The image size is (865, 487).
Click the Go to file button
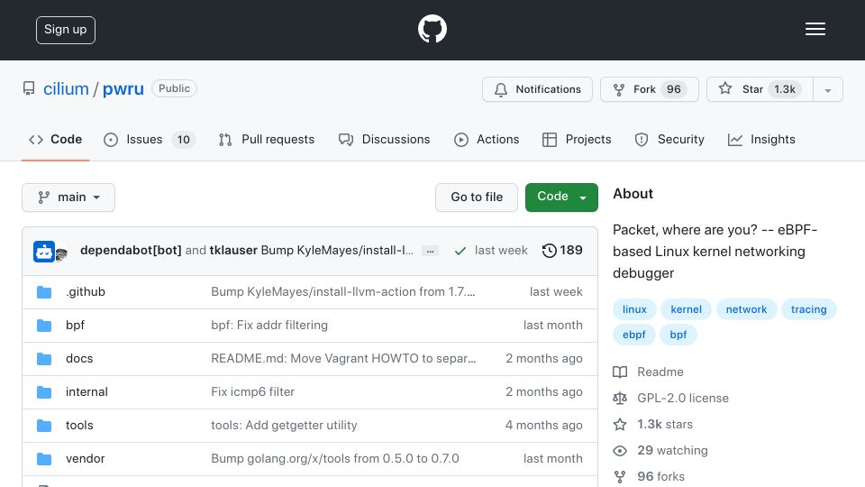tap(477, 198)
